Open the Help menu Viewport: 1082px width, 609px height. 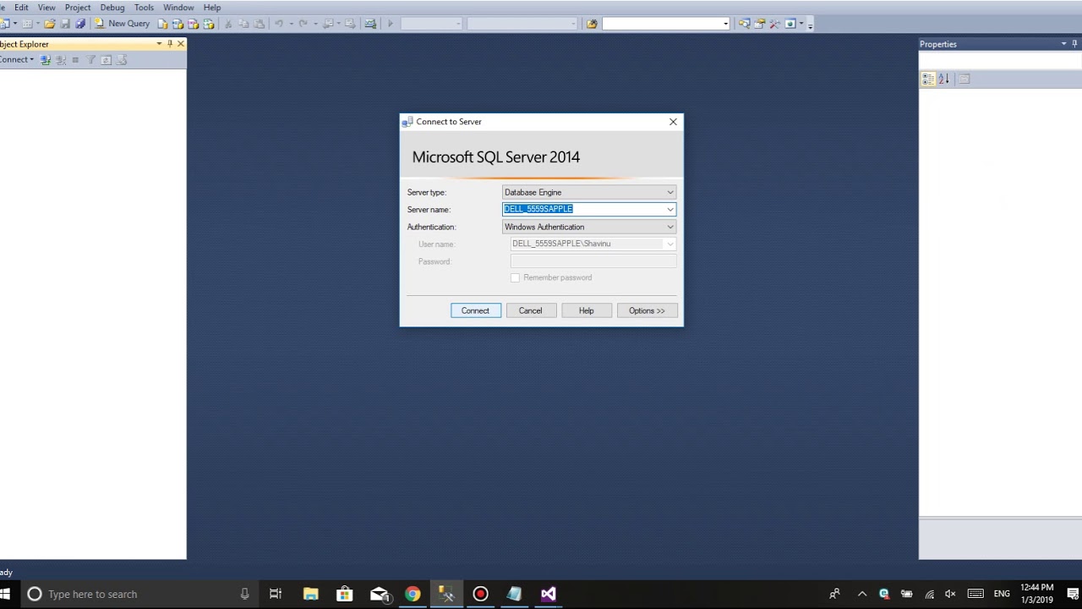tap(212, 8)
